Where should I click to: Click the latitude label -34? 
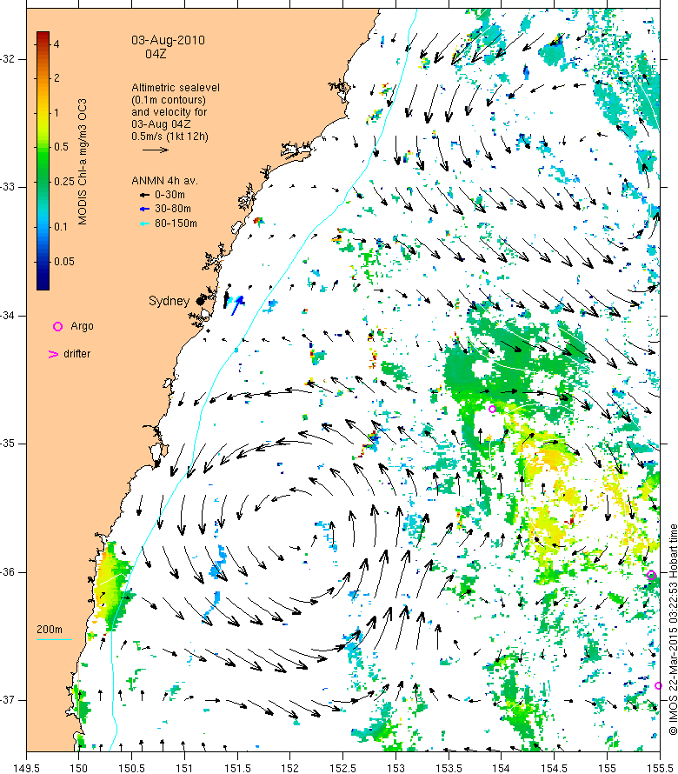pyautogui.click(x=8, y=316)
